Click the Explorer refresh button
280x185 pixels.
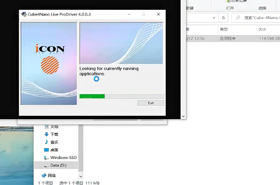pos(223,18)
